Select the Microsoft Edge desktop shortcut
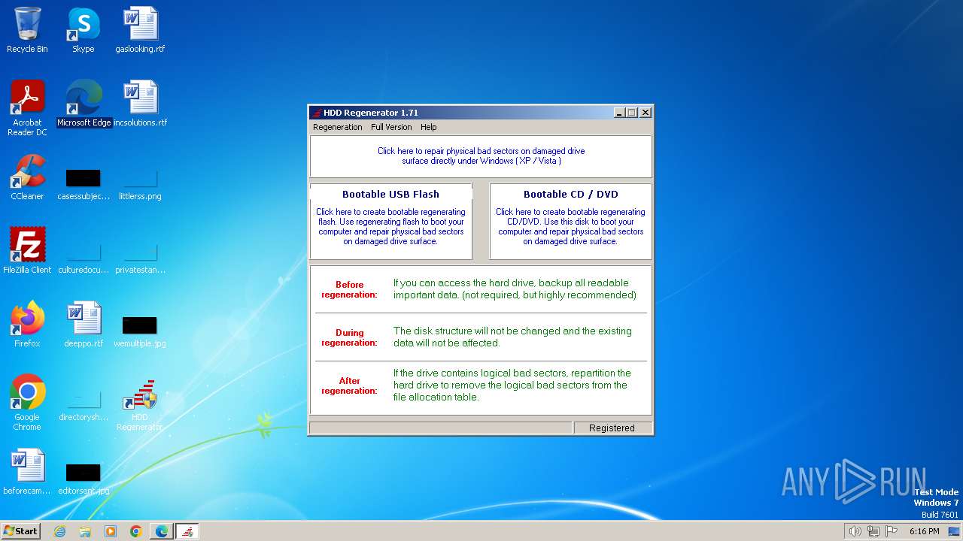Screen dimensions: 963x541 click(84, 104)
